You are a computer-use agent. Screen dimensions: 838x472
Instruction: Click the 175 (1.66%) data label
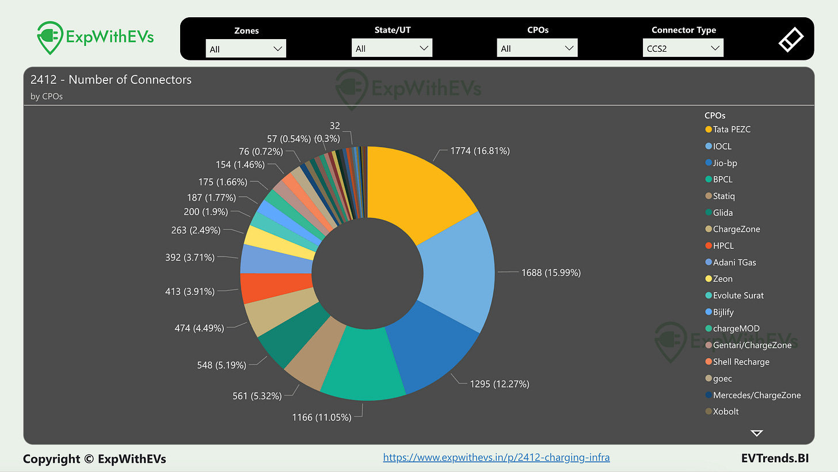point(223,182)
